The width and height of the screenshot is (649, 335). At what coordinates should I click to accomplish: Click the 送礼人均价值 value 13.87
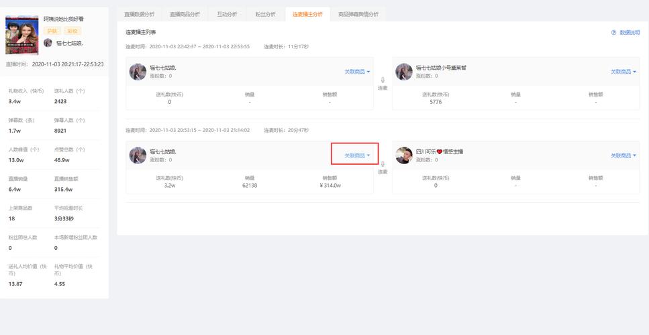15,284
